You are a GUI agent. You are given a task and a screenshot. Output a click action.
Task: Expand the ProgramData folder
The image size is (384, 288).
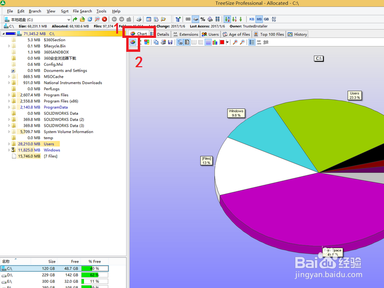[x=9, y=107]
